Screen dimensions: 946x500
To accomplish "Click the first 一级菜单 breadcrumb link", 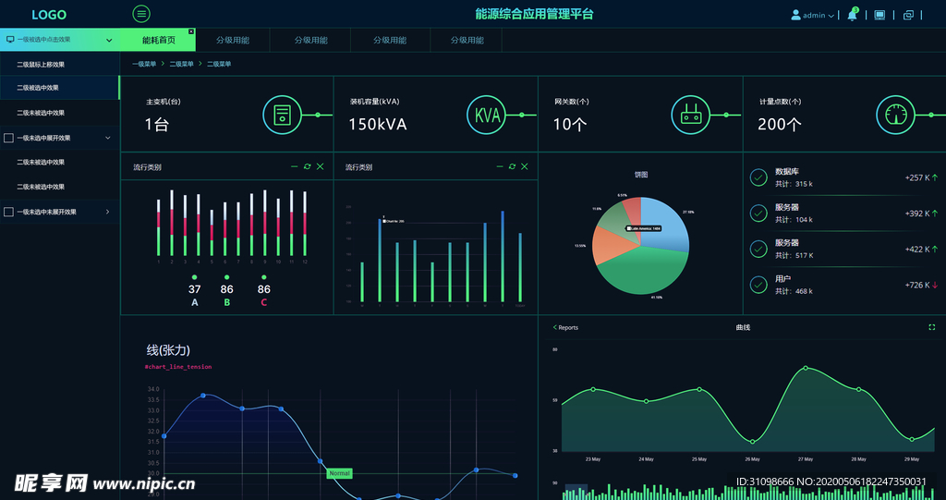I will (x=144, y=64).
